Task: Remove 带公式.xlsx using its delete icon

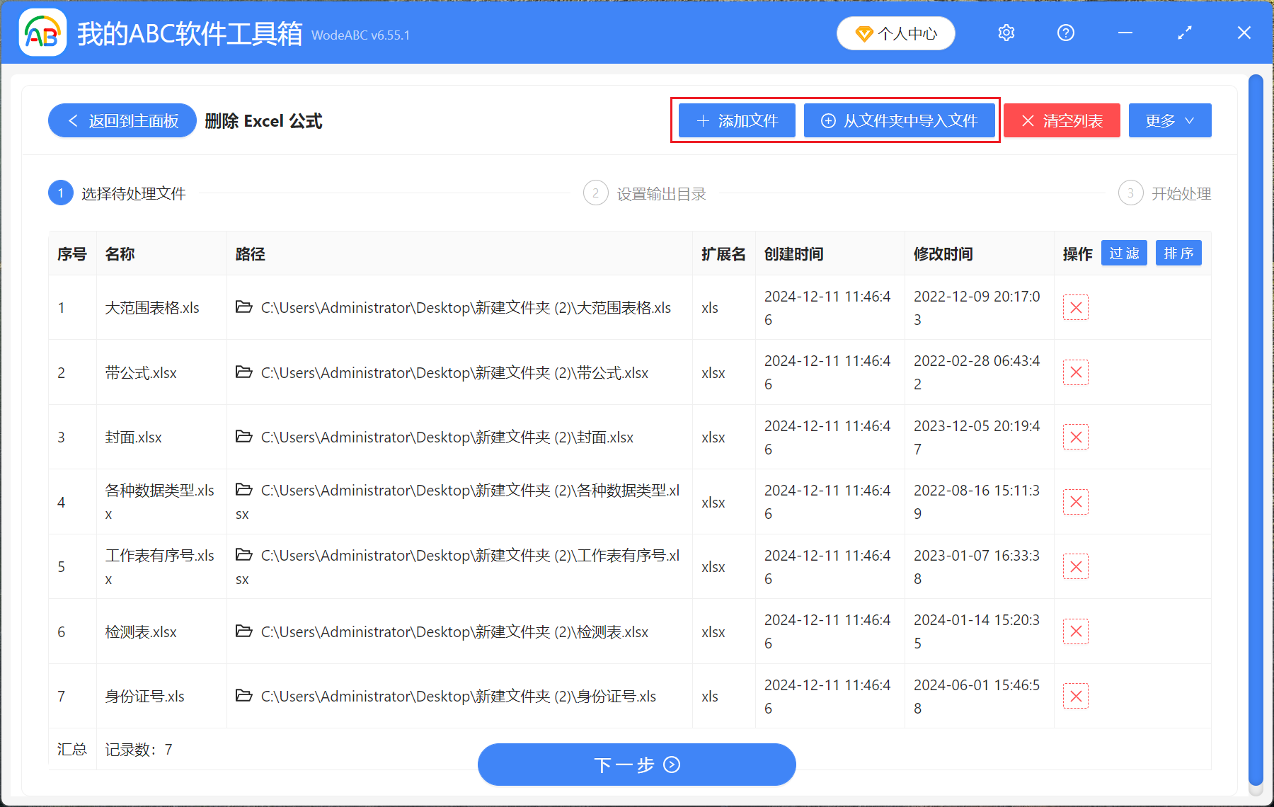Action: pos(1075,372)
